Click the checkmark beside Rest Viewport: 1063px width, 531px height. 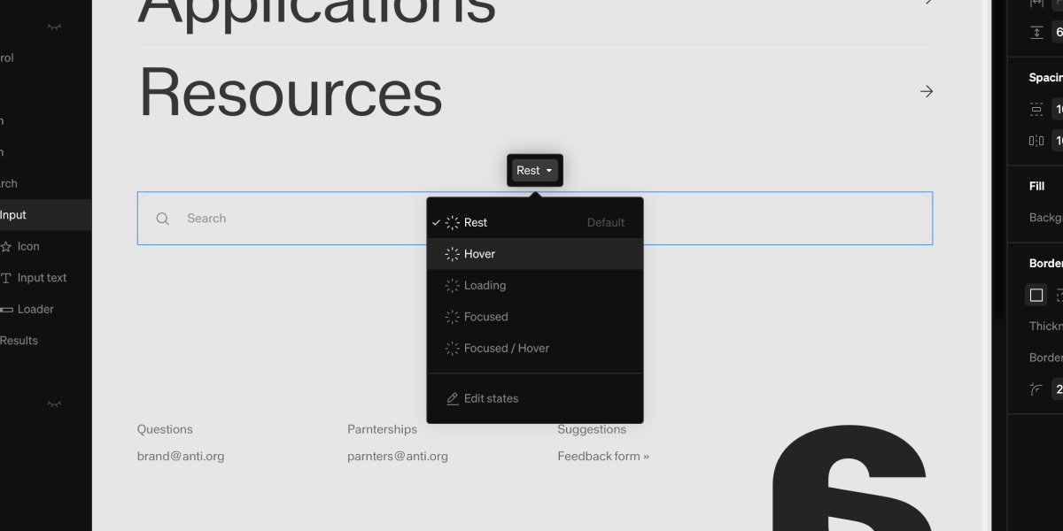[x=436, y=222]
